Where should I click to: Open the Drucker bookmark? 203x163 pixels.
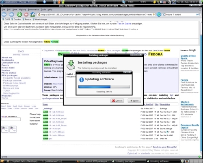(x=16, y=19)
